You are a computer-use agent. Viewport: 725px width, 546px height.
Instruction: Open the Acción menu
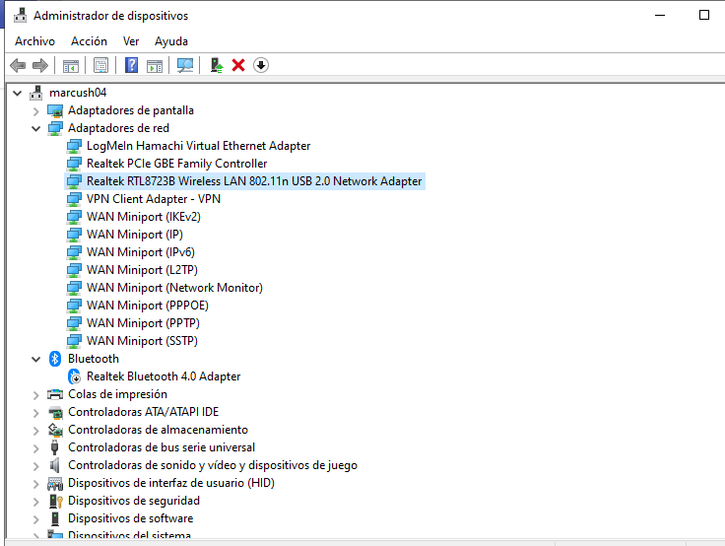pos(89,41)
